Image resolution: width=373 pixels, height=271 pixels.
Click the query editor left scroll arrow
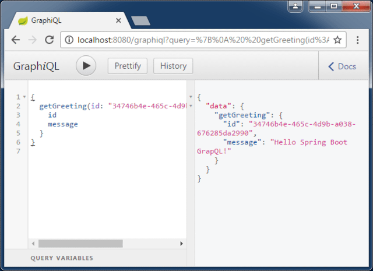tap(33, 244)
